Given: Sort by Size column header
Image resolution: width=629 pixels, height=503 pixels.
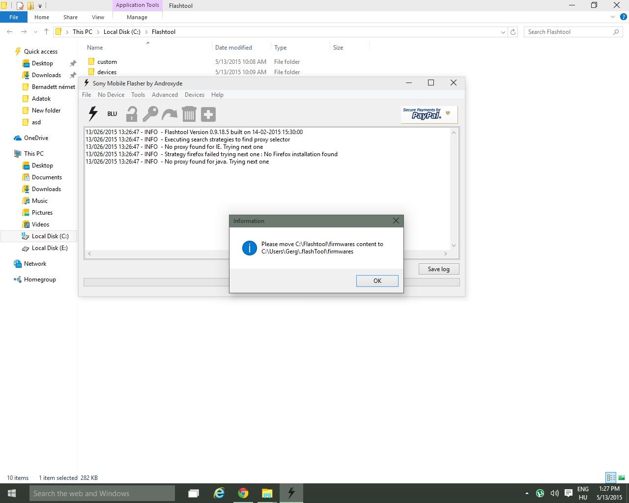Looking at the screenshot, I should [338, 48].
